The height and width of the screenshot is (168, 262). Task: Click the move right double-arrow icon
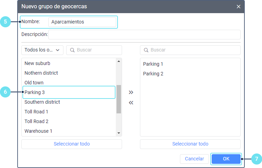[x=131, y=92]
